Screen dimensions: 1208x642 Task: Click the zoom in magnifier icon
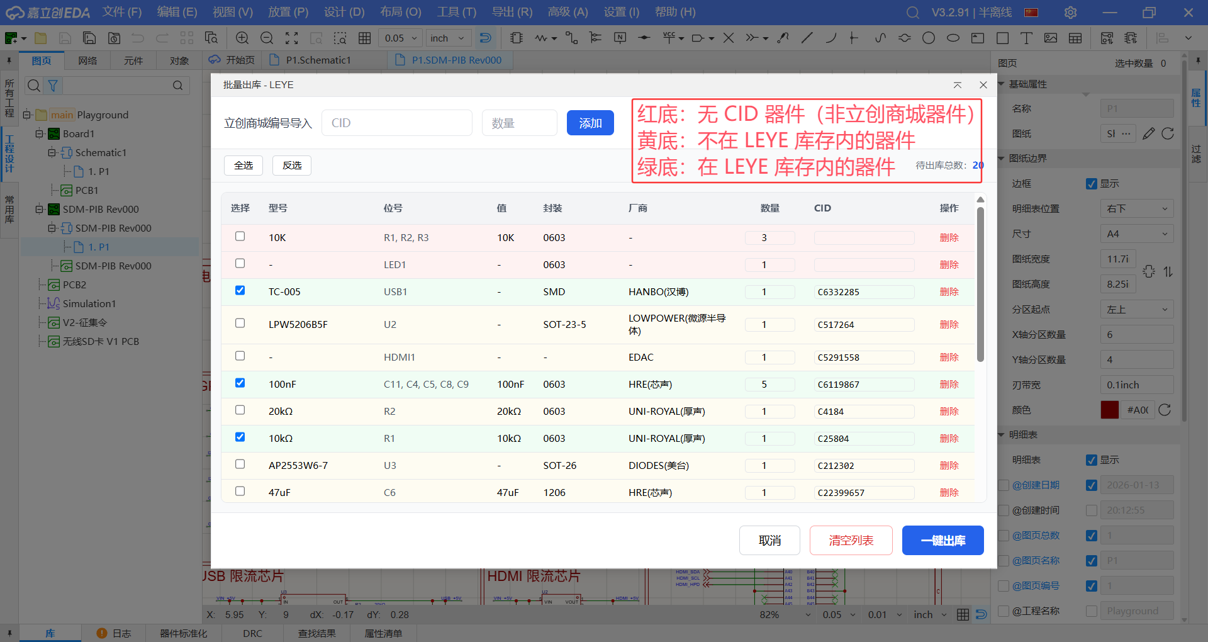coord(242,38)
